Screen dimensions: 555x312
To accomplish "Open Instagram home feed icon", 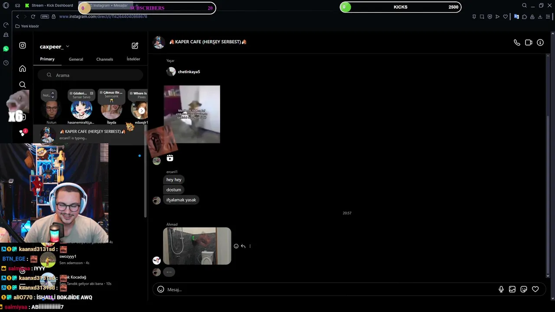I will [23, 68].
